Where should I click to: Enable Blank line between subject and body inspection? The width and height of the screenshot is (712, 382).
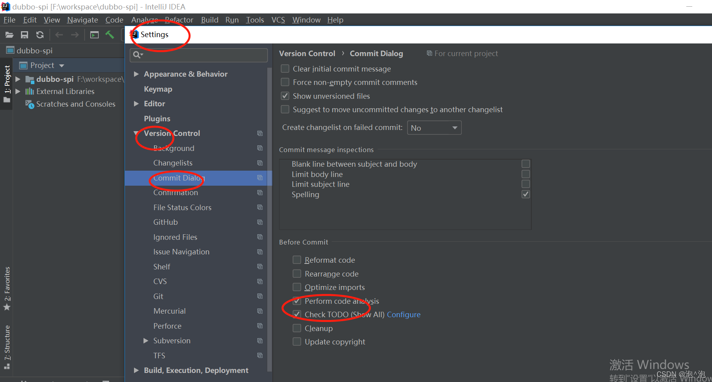point(526,164)
